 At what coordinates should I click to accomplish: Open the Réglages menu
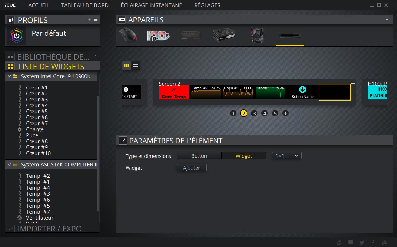[x=207, y=5]
